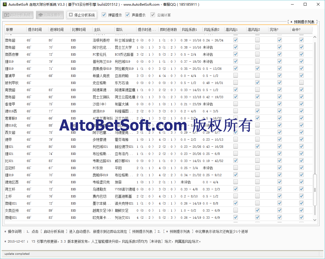325x259 pixels.
Task: Click the vertical scrollbar thumb
Action: (315, 190)
